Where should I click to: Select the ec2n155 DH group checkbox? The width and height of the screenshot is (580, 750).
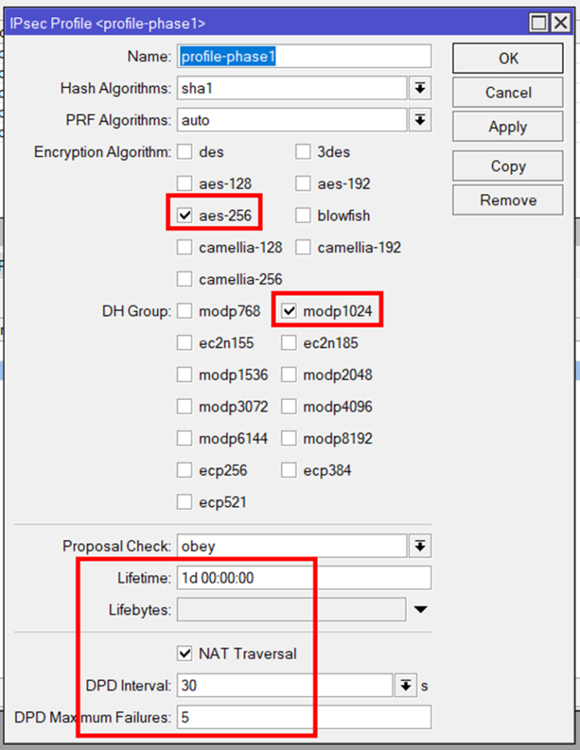coord(185,343)
